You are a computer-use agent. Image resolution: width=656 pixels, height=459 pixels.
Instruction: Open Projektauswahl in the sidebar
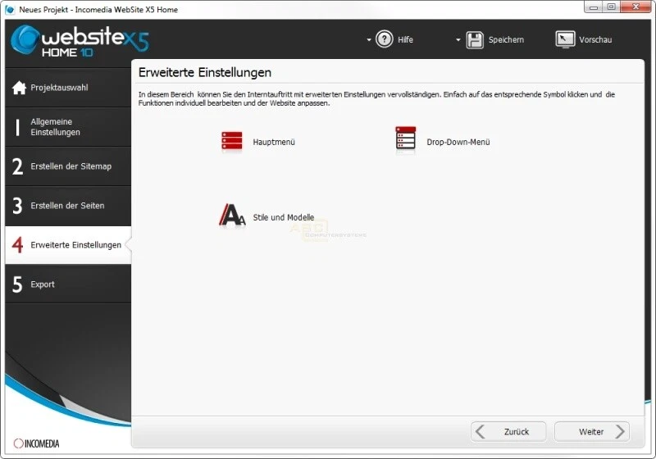[x=68, y=88]
